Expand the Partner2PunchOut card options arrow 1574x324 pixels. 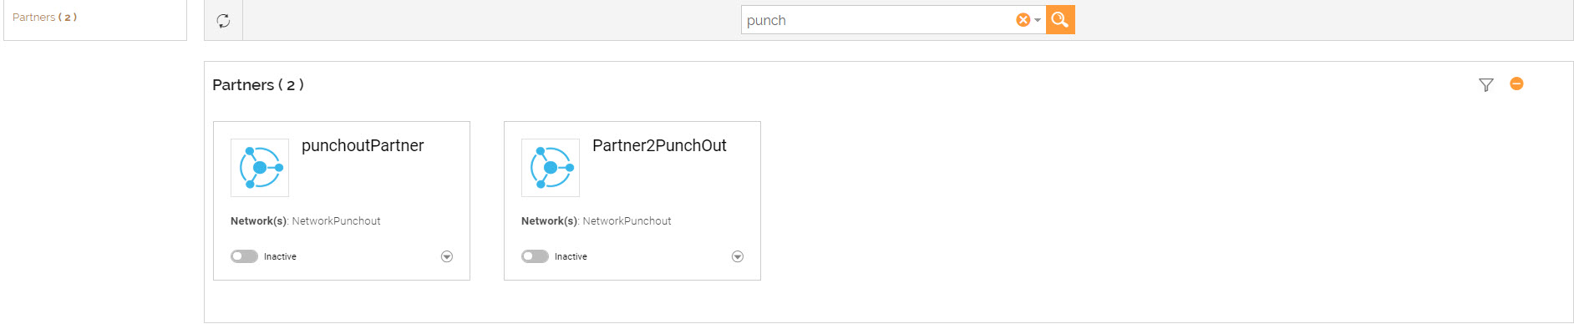(x=738, y=256)
